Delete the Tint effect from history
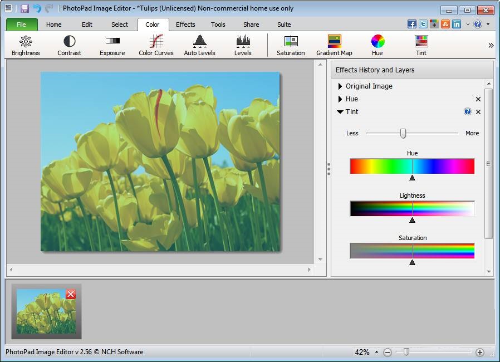Screen dimensions: 500x362 pos(478,112)
